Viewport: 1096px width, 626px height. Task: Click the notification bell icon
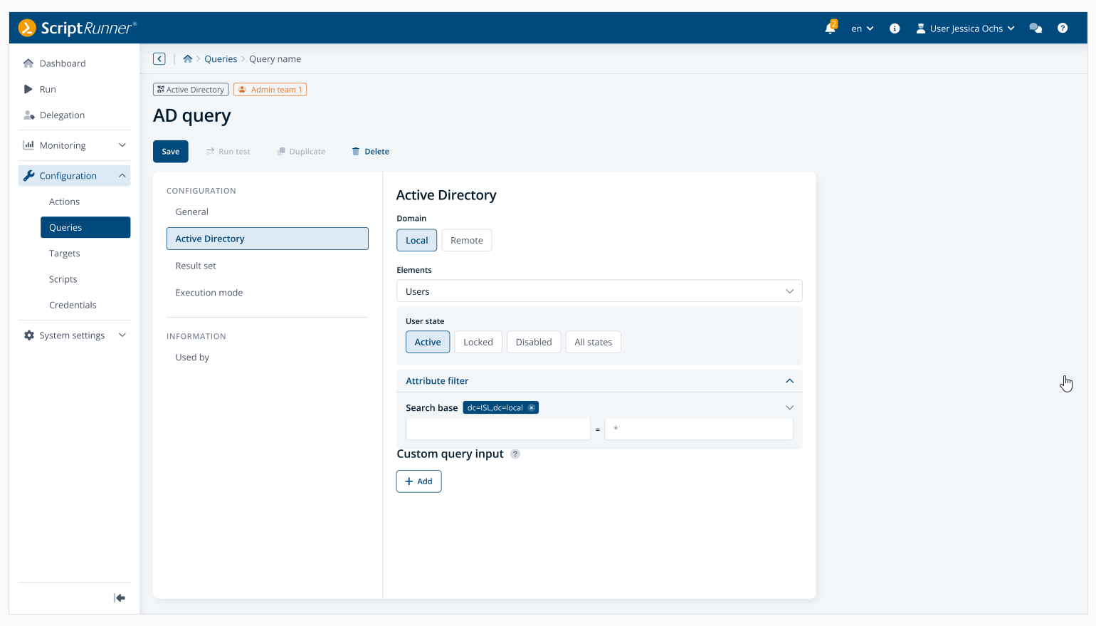coord(830,28)
